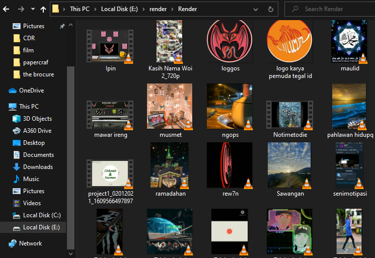Open the papercraf folder in the sidebar

(x=31, y=62)
